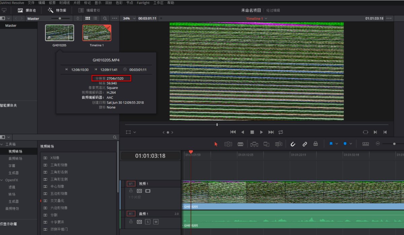Solo the 音频 1 track
The width and height of the screenshot is (404, 235).
point(147,222)
